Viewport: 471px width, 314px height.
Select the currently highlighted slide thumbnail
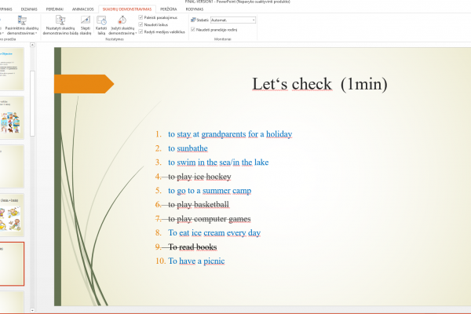pyautogui.click(x=12, y=264)
